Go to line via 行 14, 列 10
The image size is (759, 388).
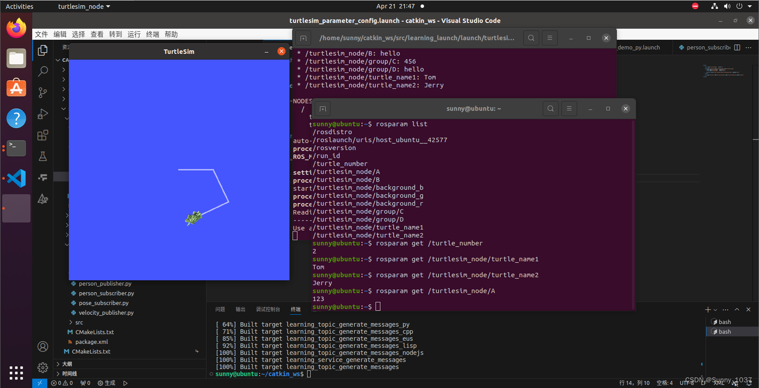tap(635, 383)
